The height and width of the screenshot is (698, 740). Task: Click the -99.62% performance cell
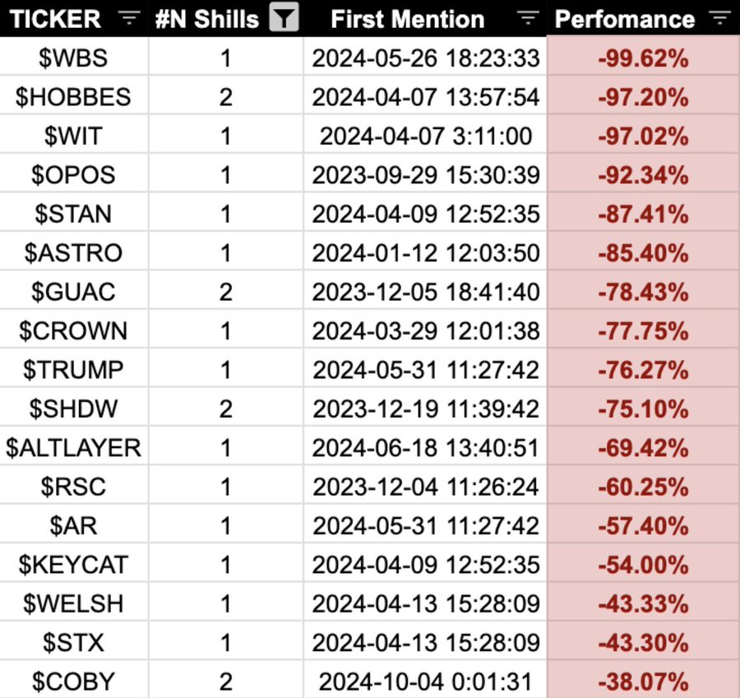[643, 58]
